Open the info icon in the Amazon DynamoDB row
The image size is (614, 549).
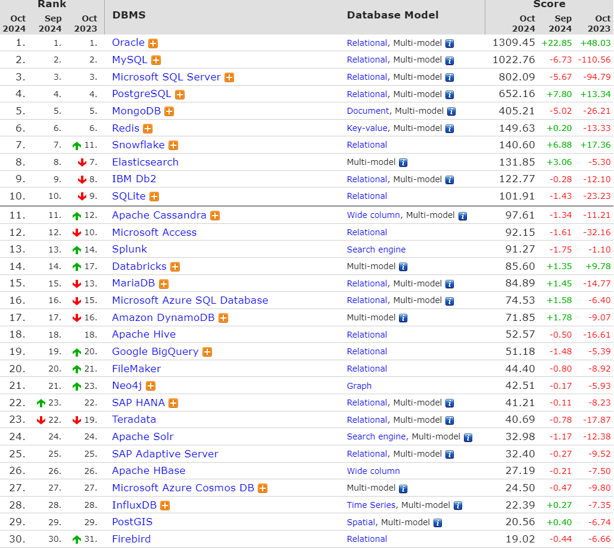(403, 318)
